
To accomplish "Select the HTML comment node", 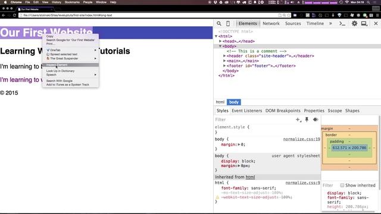I will [x=257, y=51].
